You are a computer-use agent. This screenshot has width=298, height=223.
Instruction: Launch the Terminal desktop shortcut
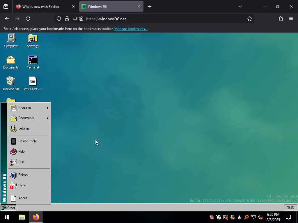[x=33, y=62]
